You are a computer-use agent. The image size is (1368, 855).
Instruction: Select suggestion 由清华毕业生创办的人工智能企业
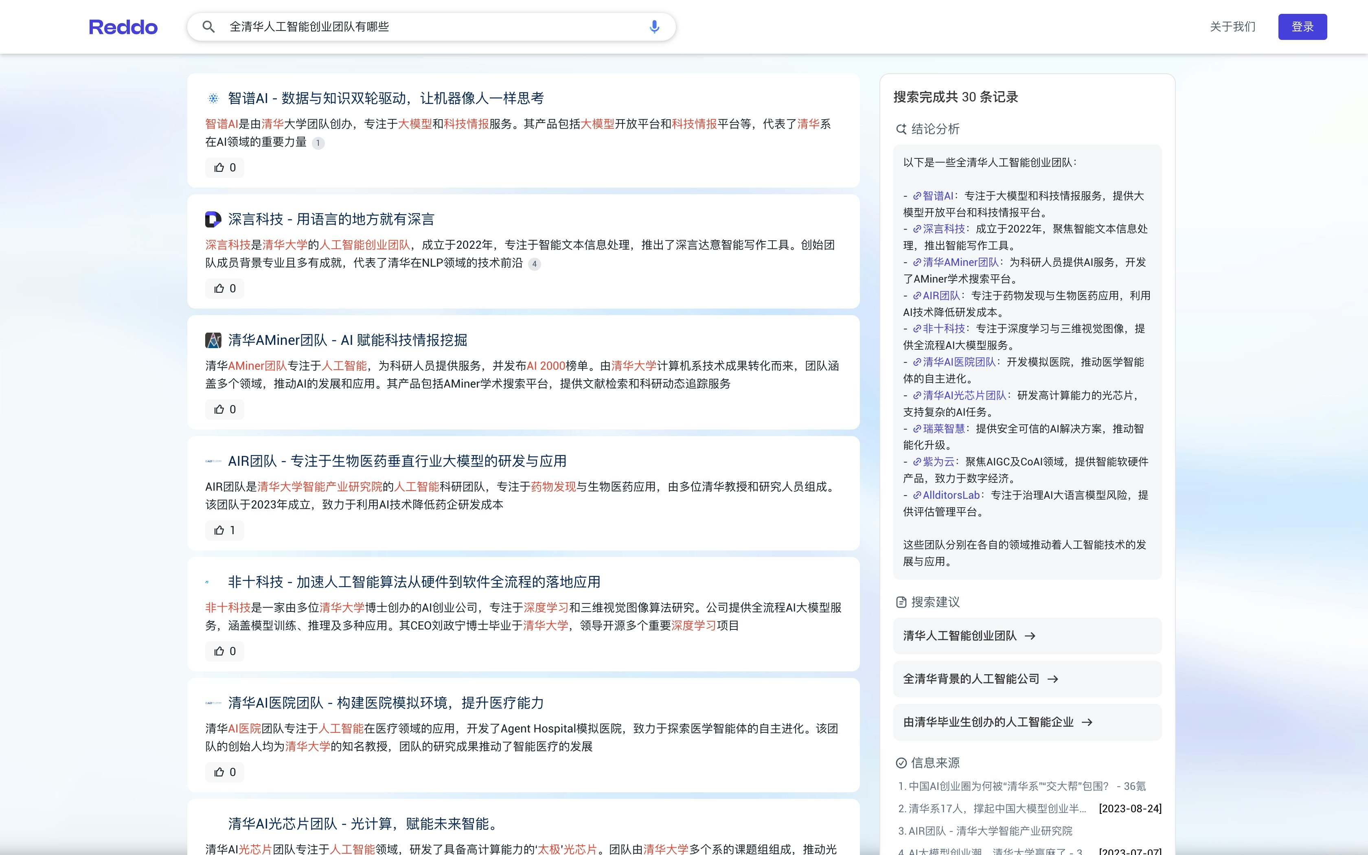tap(1027, 722)
